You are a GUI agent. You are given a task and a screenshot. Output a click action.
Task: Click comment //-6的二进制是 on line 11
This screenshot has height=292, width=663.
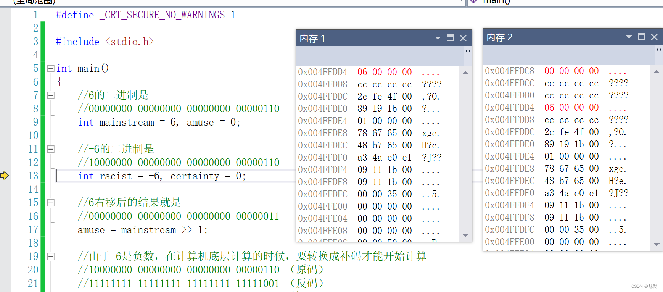pos(116,149)
